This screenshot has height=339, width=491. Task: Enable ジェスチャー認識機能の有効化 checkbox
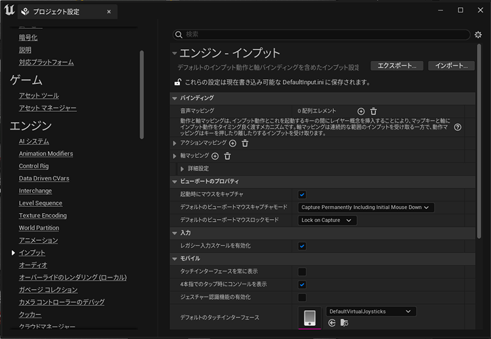click(302, 297)
